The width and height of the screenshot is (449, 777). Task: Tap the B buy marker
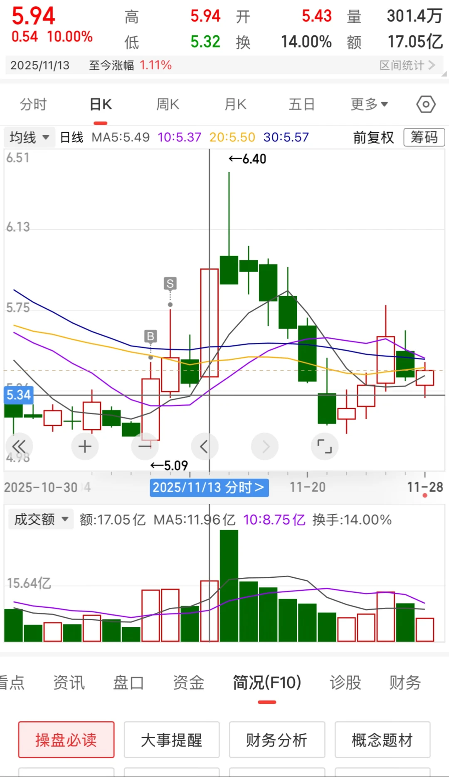[150, 336]
